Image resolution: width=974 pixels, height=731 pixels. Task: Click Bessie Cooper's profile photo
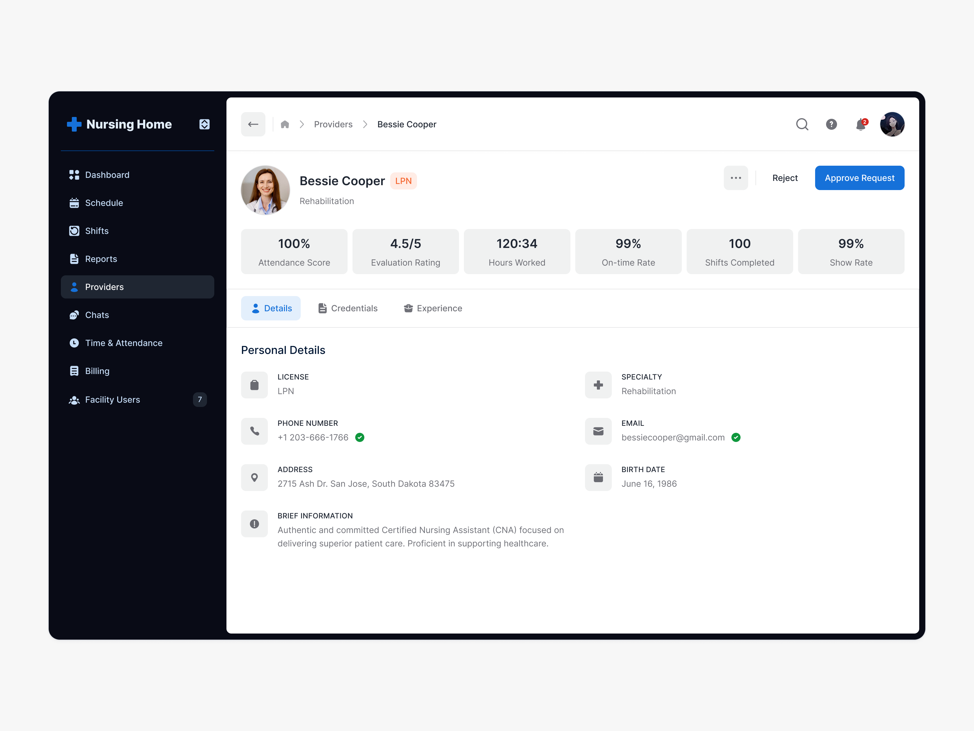(x=265, y=190)
